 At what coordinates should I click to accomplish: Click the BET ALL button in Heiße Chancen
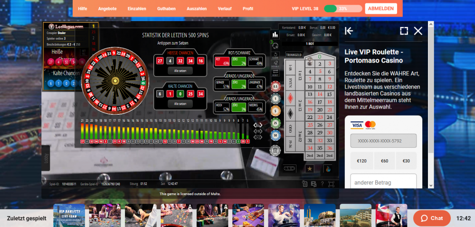pos(84,51)
